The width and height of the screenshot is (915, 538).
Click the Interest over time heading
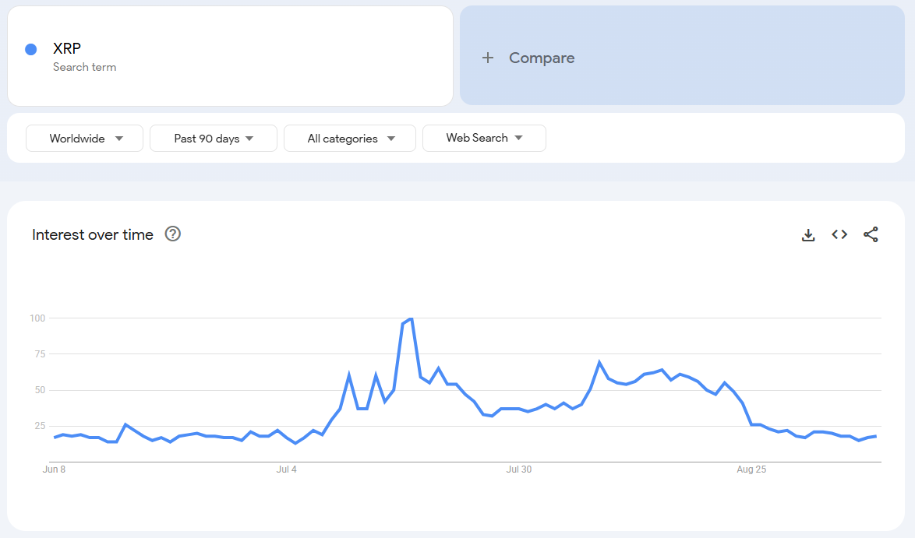point(93,234)
